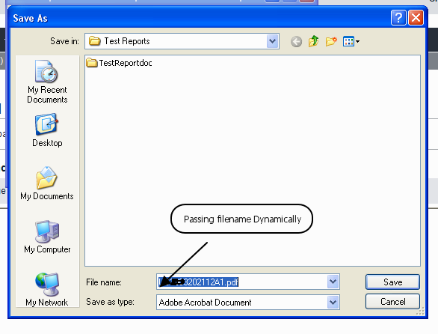Select the TestReportdoc folder
Screen dimensions: 438x334
[x=120, y=63]
